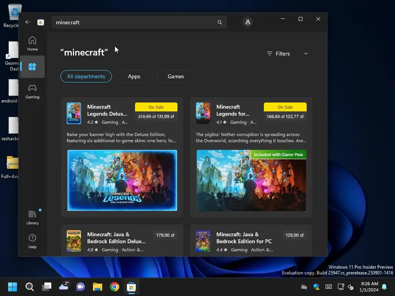The height and width of the screenshot is (296, 395).
Task: Open the weather widget in taskbar
Action: pos(64,286)
